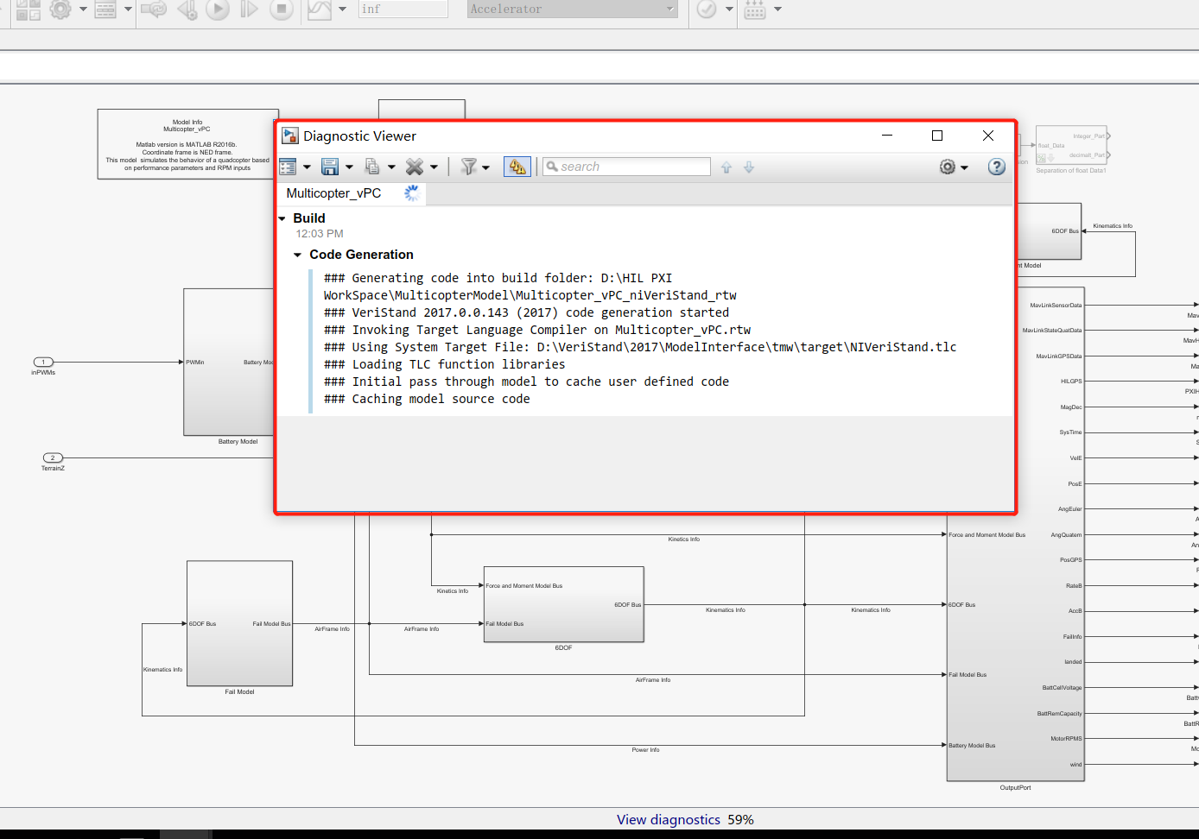Go to next result with down arrow

[x=749, y=167]
